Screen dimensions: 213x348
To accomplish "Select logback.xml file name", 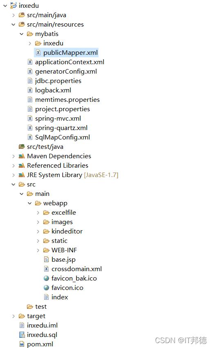I will tap(53, 90).
